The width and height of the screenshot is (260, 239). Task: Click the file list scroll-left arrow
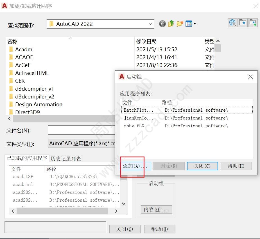[9, 118]
